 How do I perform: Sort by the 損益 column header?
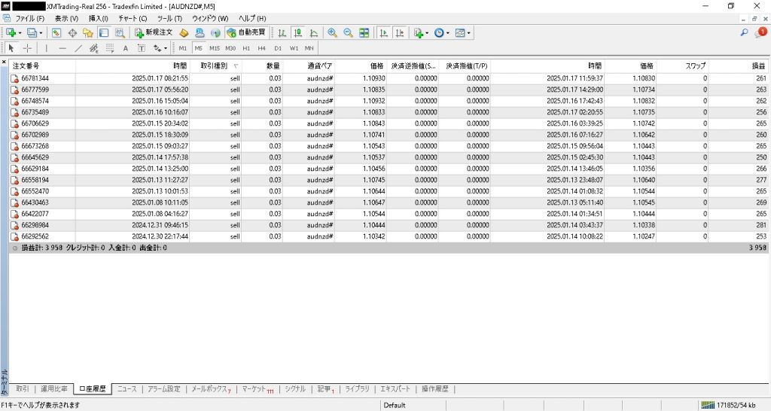coord(758,66)
